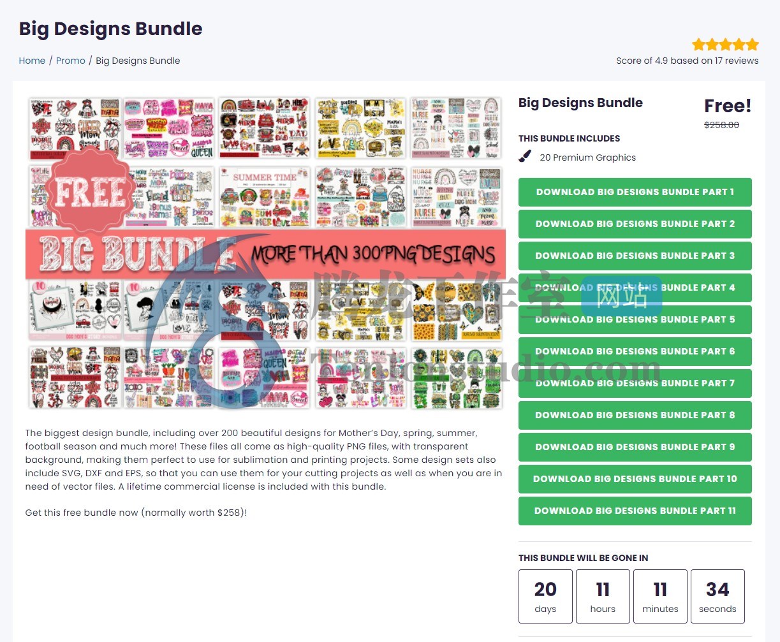The height and width of the screenshot is (642, 780).
Task: Download Big Designs Bundle Part 11
Action: tap(635, 511)
